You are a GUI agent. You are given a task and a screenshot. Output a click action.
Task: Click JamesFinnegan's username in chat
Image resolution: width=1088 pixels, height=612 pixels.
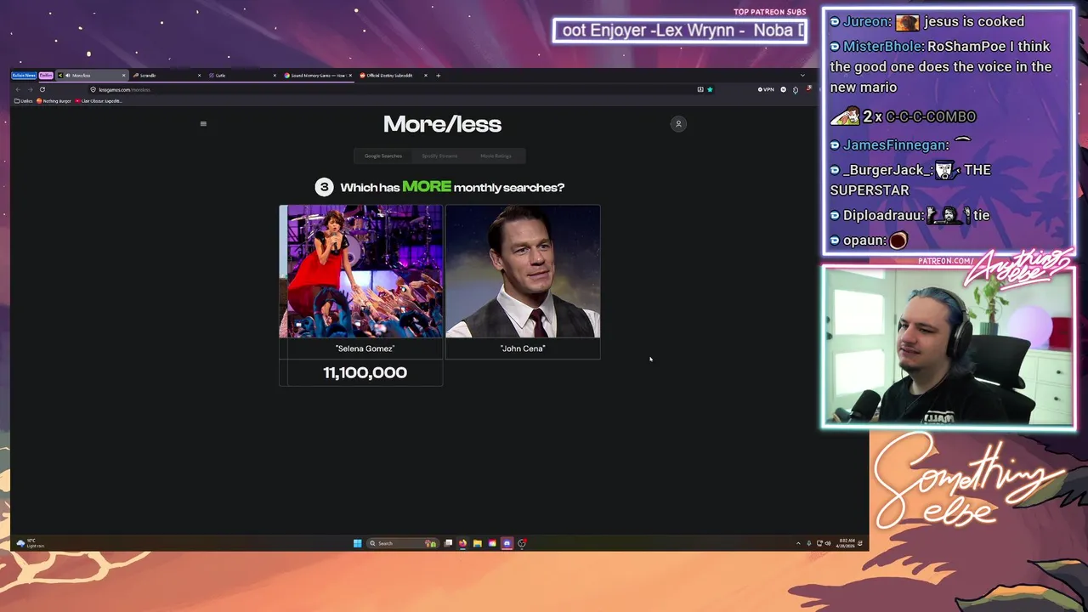point(896,145)
